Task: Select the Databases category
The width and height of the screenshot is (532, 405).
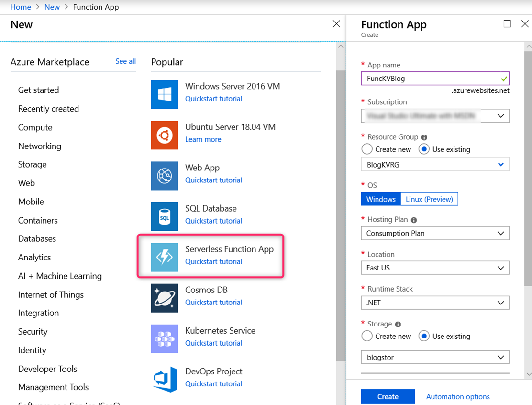Action: (x=37, y=239)
